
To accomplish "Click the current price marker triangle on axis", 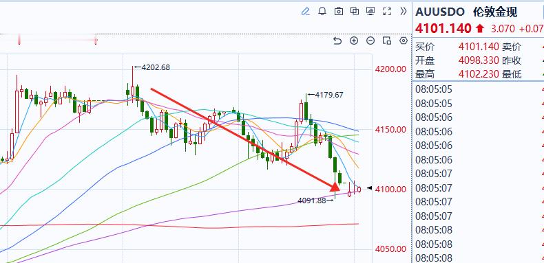I will (x=370, y=188).
